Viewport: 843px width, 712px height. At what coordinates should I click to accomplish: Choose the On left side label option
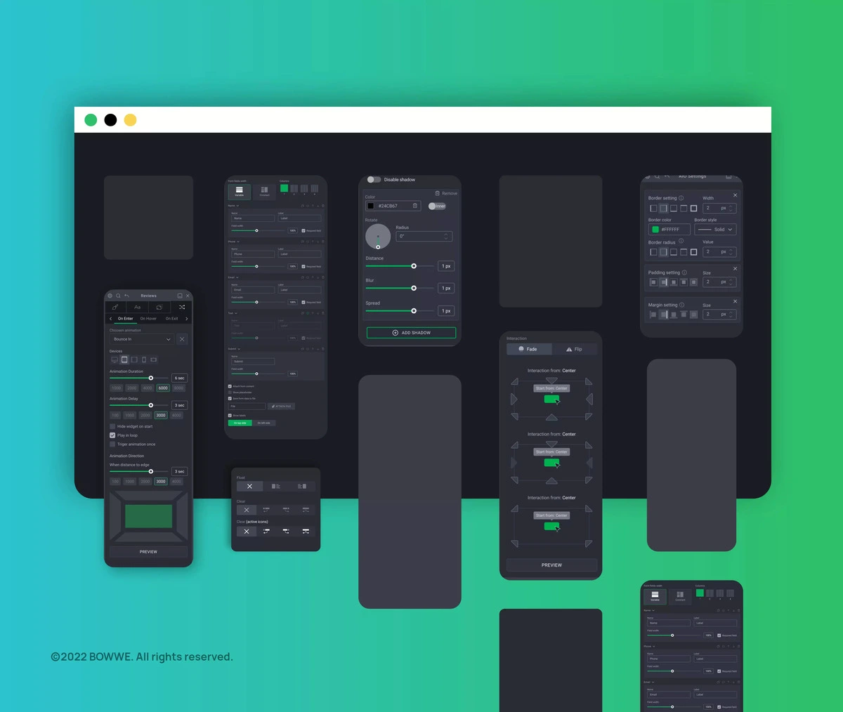pos(264,423)
